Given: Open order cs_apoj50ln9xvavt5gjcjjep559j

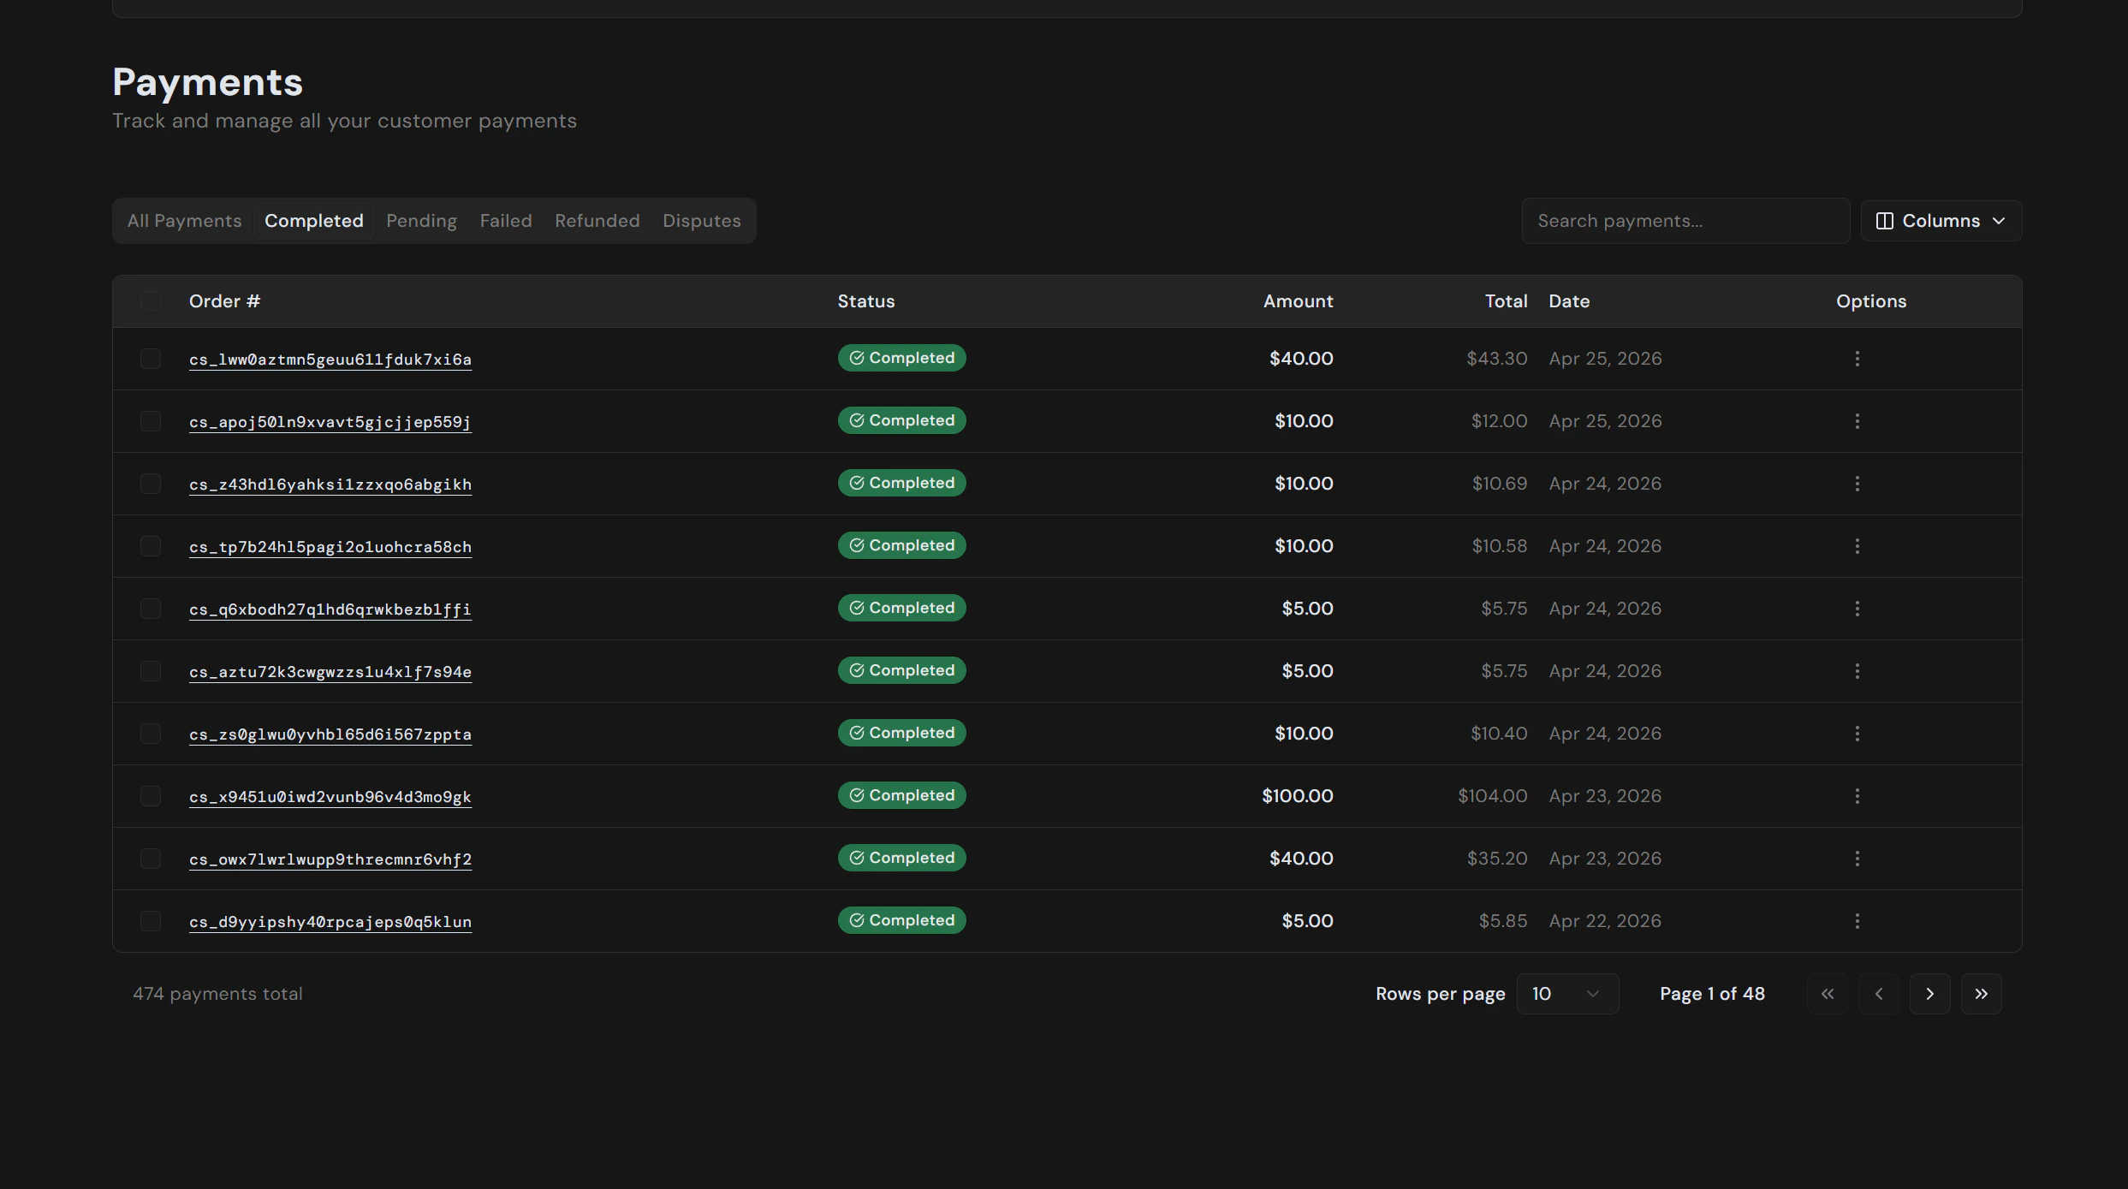Looking at the screenshot, I should [x=330, y=422].
